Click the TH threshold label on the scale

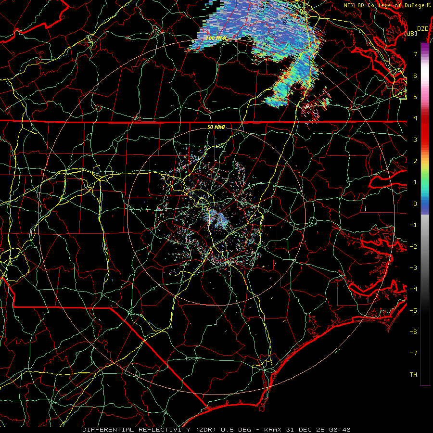[413, 375]
